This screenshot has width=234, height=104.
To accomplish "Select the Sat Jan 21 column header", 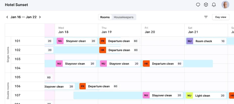I will tap(193, 30).
